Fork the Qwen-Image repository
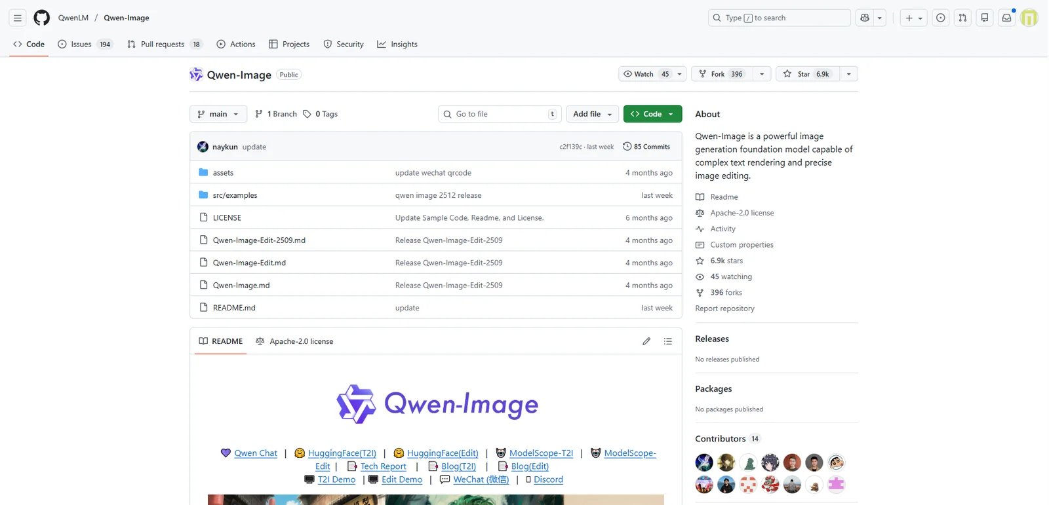 point(722,74)
